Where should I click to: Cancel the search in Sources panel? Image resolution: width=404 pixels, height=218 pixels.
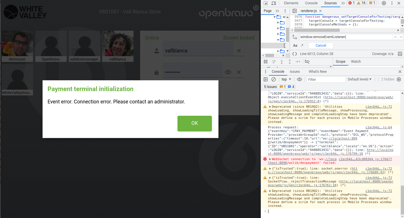(x=321, y=46)
